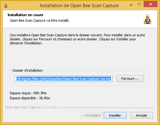This screenshot has width=160, height=125.
Task: Click the 'Dossier d'installation' group label
Action: (28, 70)
